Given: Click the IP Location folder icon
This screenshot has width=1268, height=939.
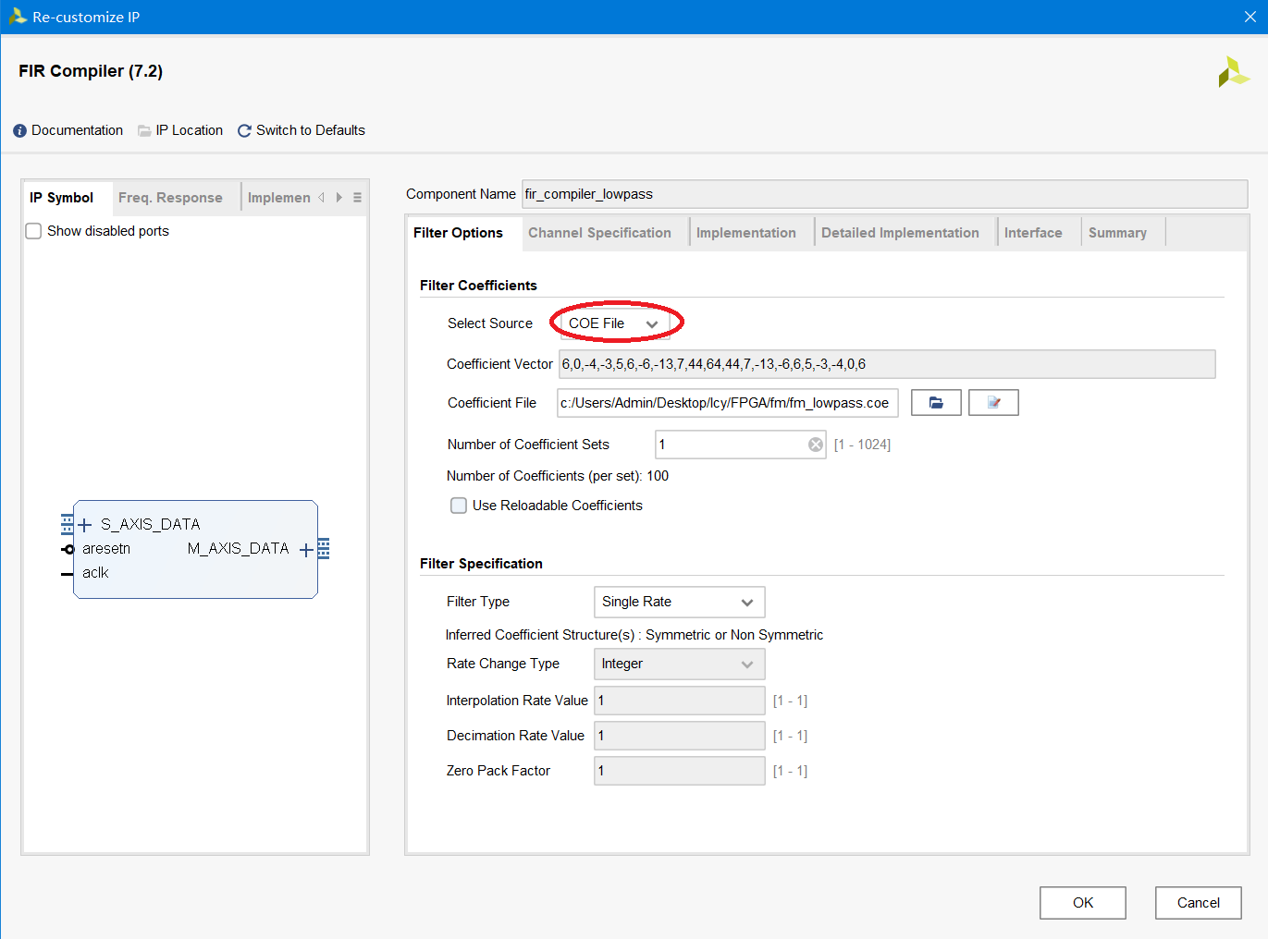Looking at the screenshot, I should point(144,131).
